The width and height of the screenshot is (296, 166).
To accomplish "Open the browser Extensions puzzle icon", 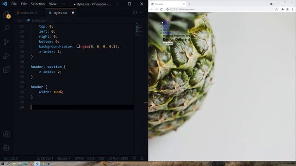I will [x=283, y=9].
